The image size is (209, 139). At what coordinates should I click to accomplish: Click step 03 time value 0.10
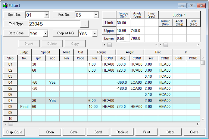pos(151,76)
